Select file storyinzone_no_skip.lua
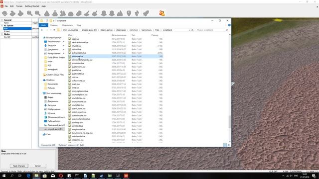This screenshot has width=319, height=179. click(x=82, y=133)
